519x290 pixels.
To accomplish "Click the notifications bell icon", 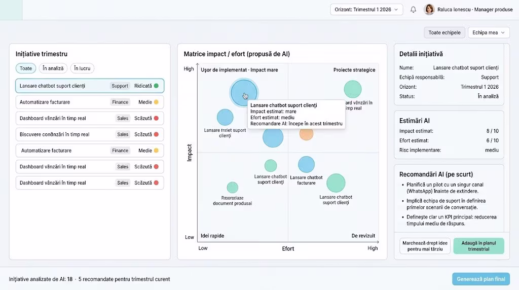I will [x=413, y=10].
